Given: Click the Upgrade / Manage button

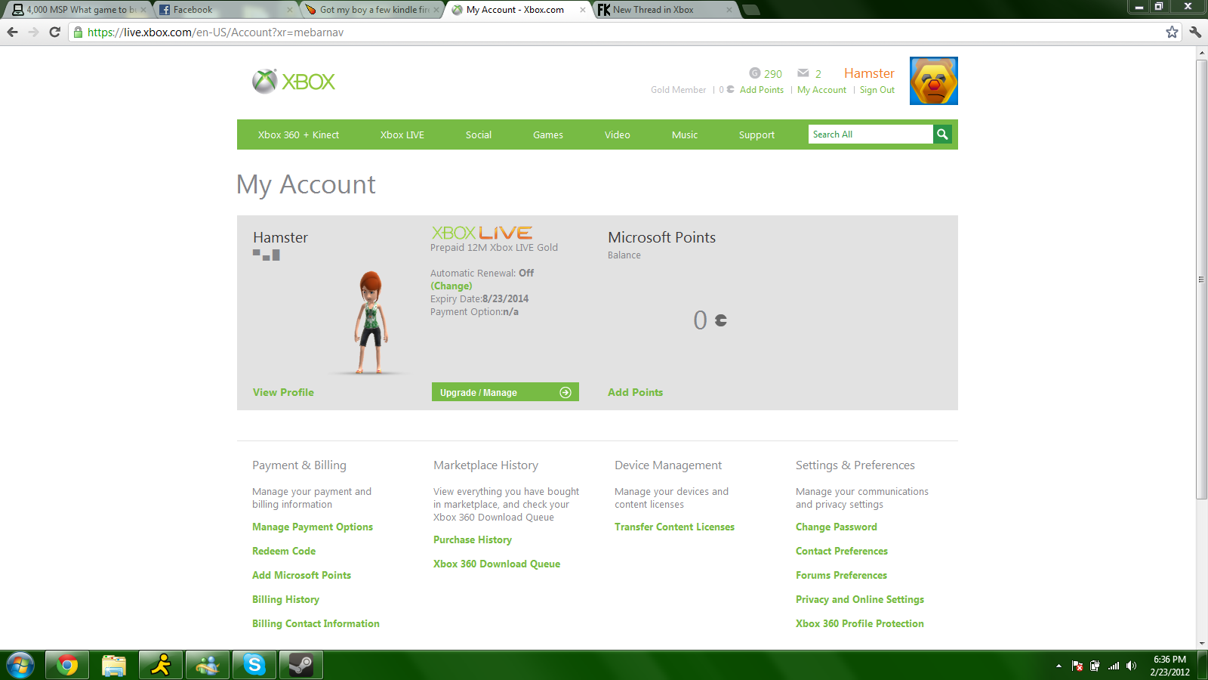Looking at the screenshot, I should point(505,392).
